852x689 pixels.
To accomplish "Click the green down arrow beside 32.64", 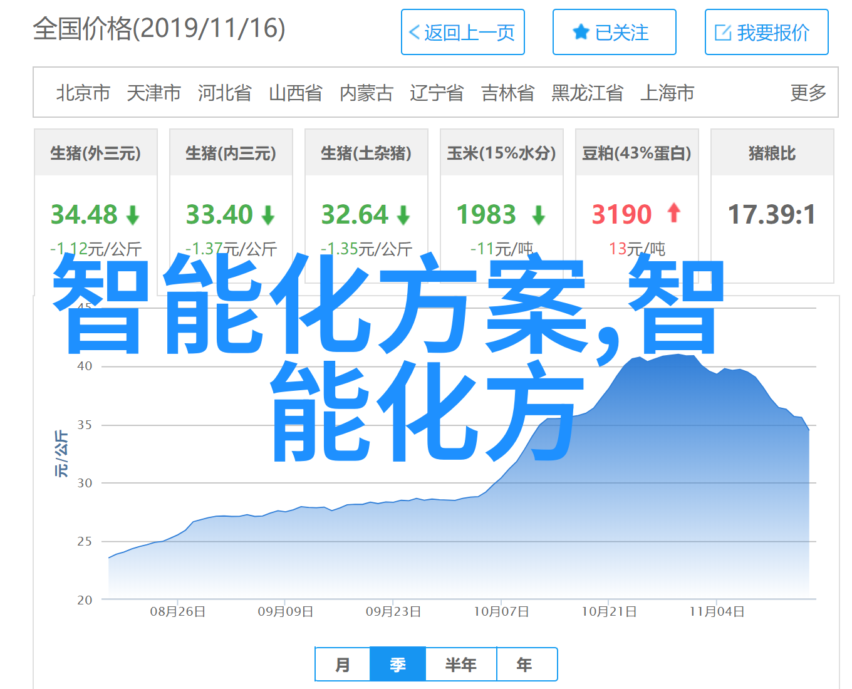I will 403,215.
